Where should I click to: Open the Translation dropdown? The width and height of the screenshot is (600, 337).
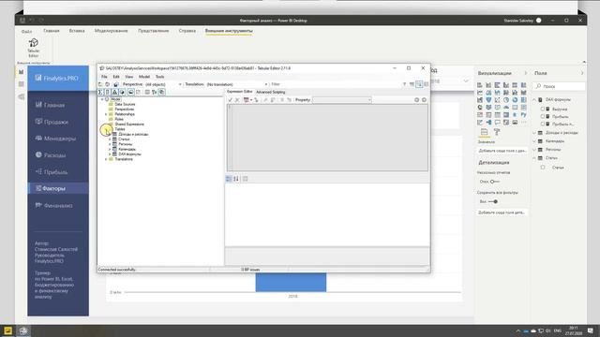(237, 84)
